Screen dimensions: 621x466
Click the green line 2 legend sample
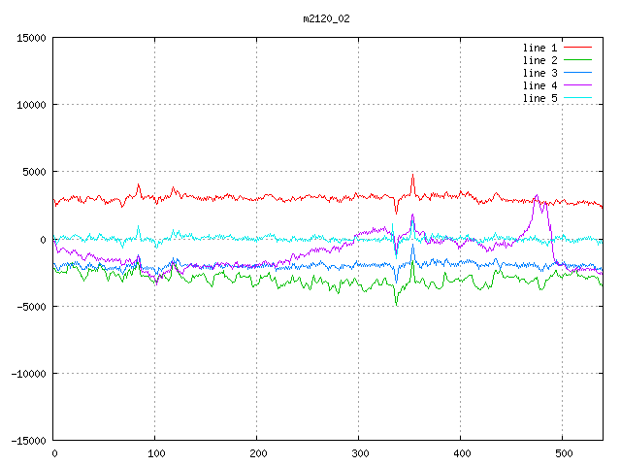(577, 60)
